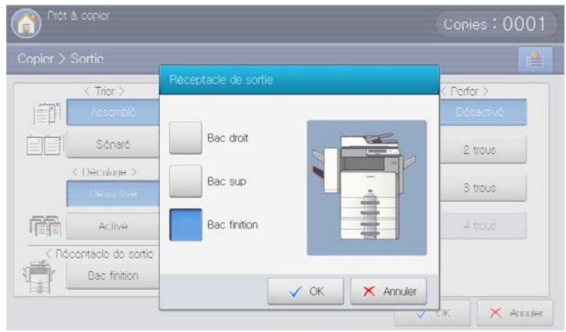The width and height of the screenshot is (566, 332).
Task: Choose Assemblé sorting option
Action: [x=113, y=112]
